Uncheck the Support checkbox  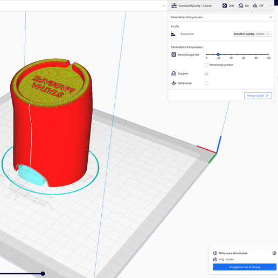[206, 74]
